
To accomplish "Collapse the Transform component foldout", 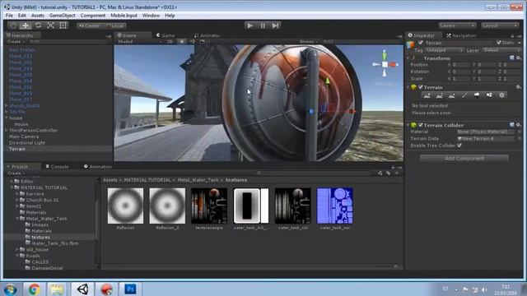I will 408,58.
